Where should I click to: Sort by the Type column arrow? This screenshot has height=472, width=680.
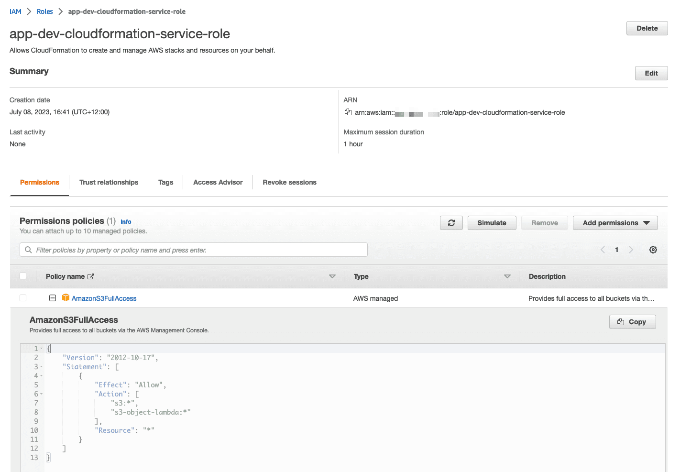[507, 276]
